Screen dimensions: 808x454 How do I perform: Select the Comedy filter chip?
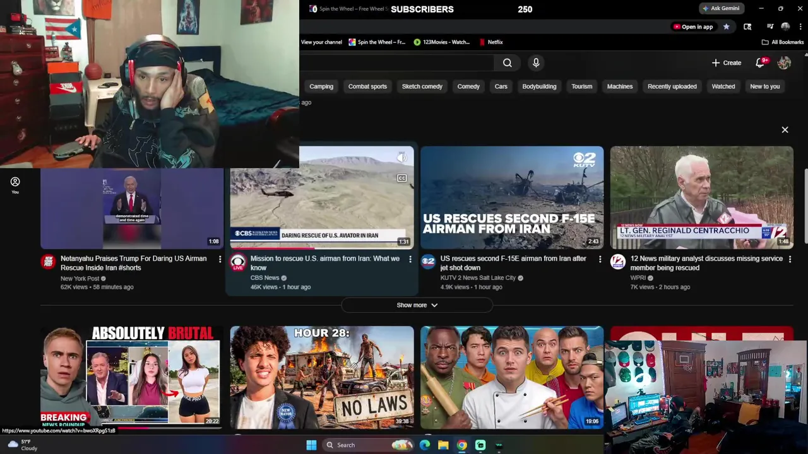click(468, 86)
